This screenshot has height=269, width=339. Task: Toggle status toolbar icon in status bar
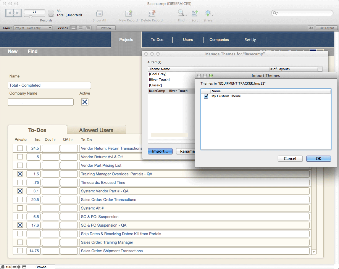24,267
